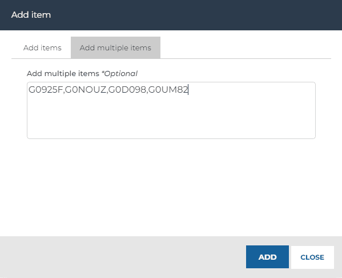Click the Add item dialog title

(x=31, y=15)
